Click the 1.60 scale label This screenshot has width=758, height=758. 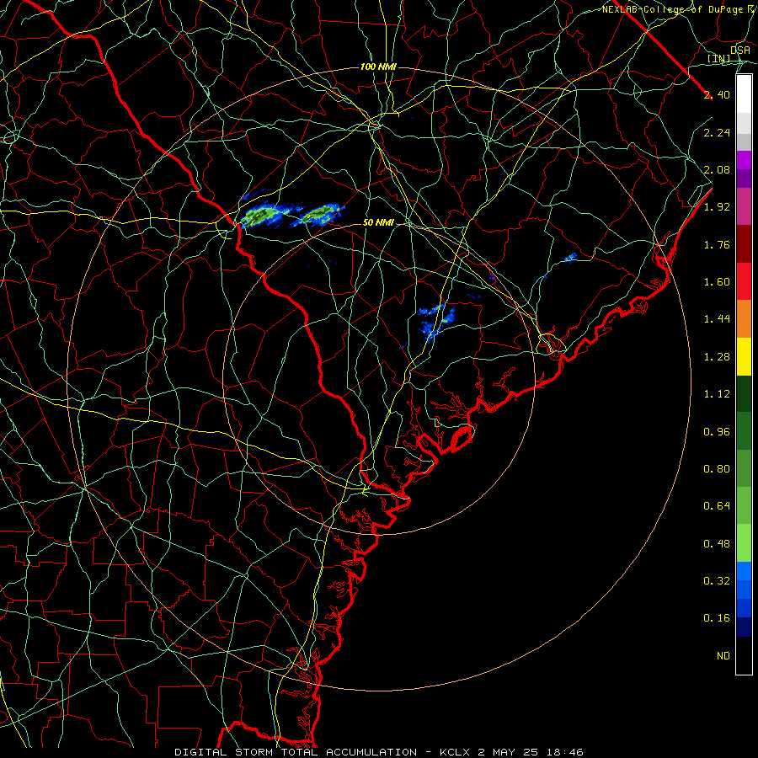coord(717,282)
